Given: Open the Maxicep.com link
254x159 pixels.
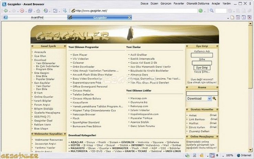Looking at the screenshot, I should (x=139, y=98).
